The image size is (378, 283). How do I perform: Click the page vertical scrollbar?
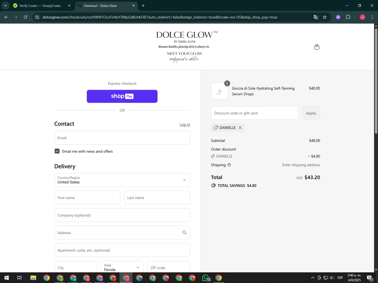[376, 80]
